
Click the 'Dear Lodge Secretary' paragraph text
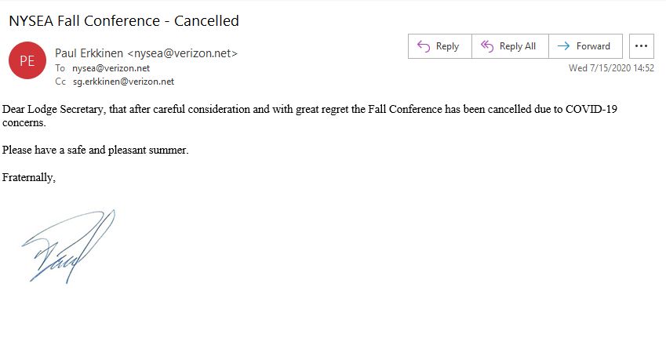pyautogui.click(x=309, y=116)
